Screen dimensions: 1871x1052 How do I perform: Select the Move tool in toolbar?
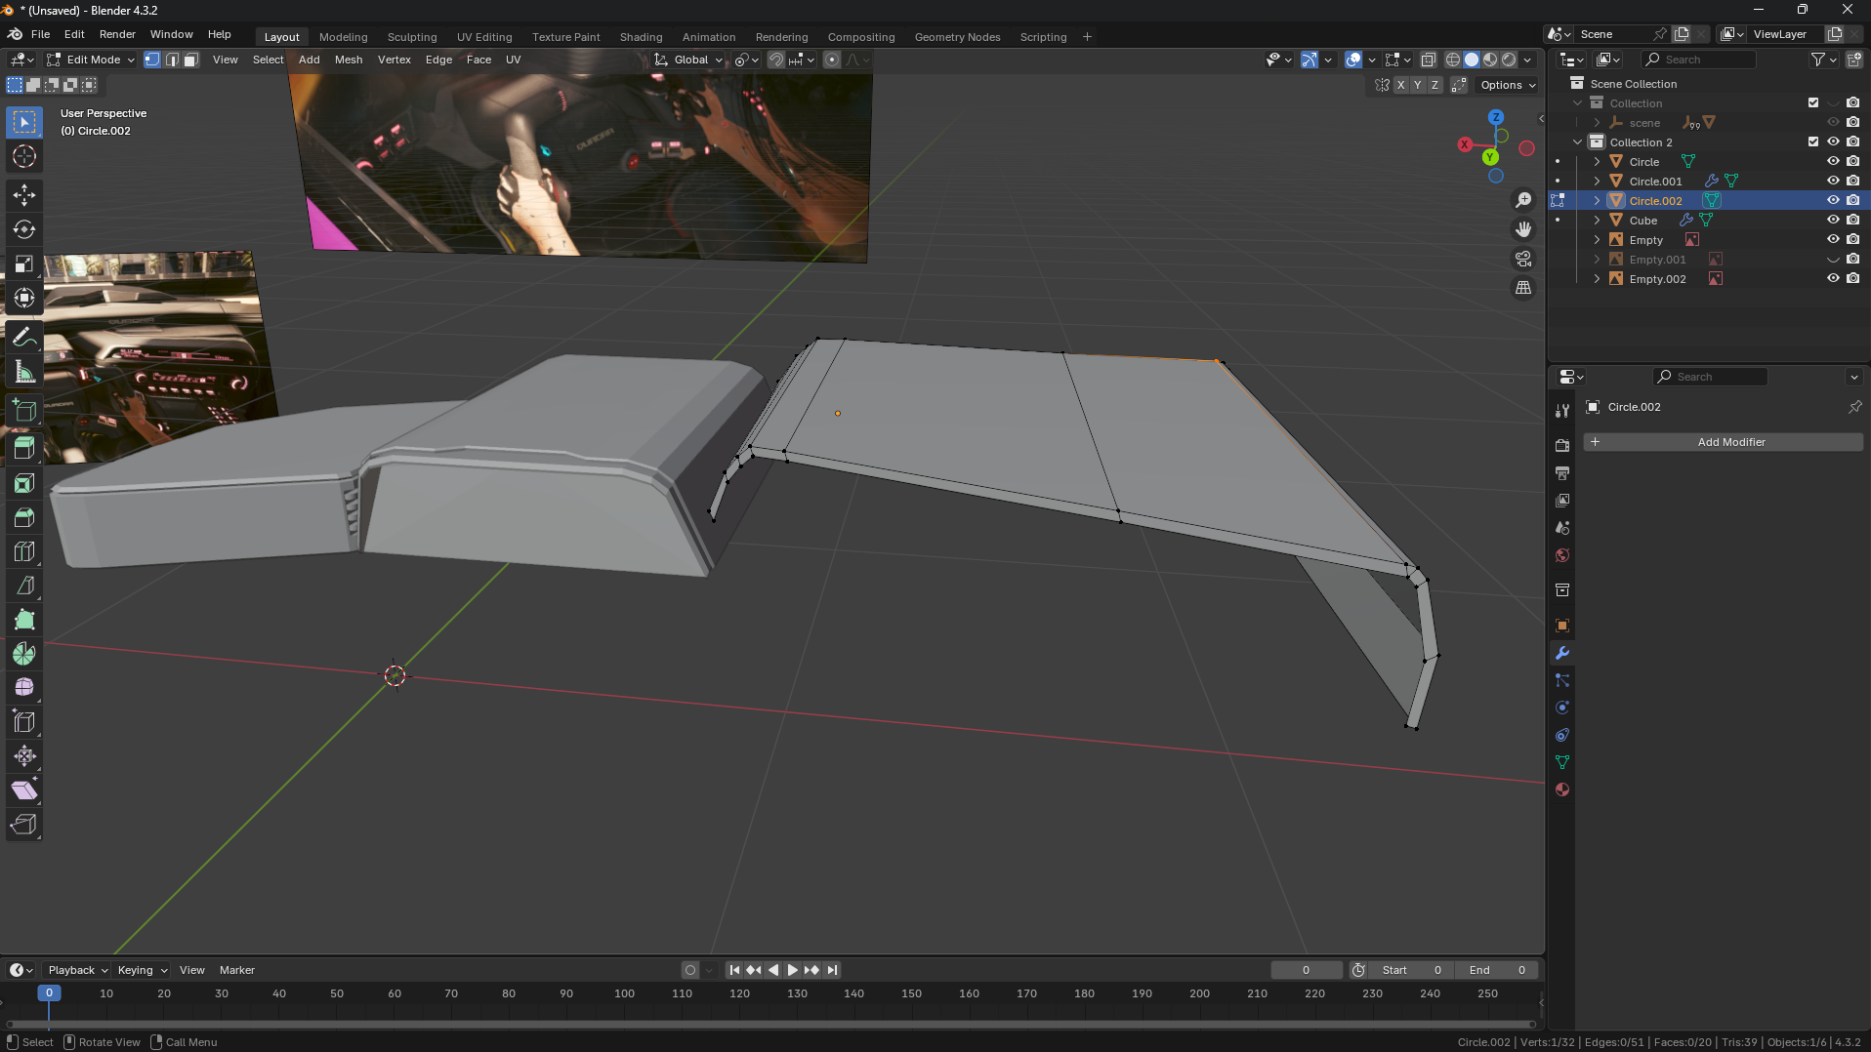tap(24, 195)
